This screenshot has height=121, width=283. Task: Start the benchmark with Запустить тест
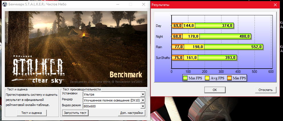click(75, 113)
